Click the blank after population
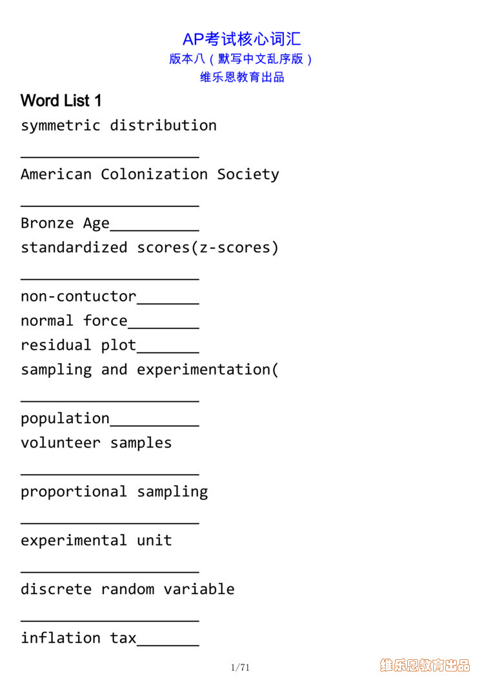This screenshot has height=685, width=484. [154, 424]
